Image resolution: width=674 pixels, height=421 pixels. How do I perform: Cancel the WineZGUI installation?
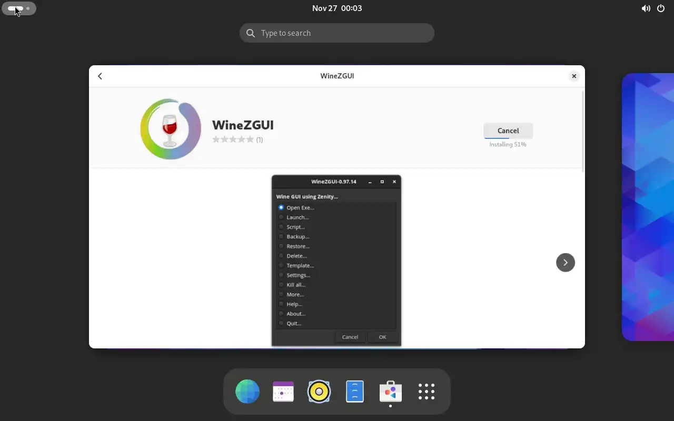(x=508, y=131)
